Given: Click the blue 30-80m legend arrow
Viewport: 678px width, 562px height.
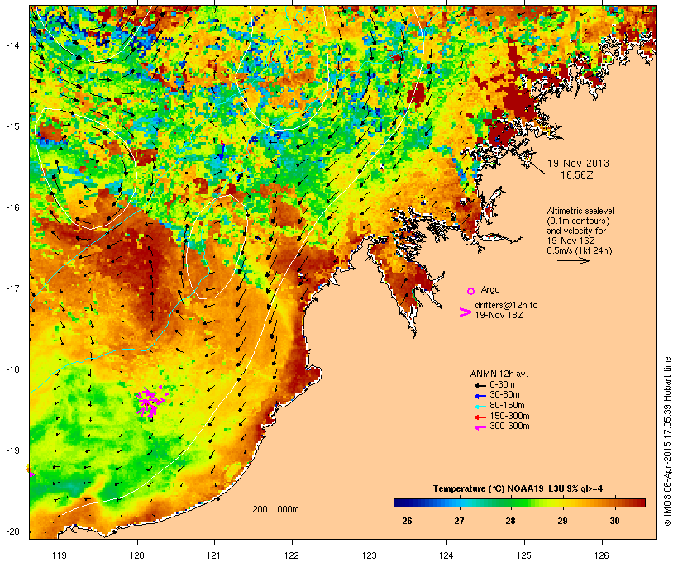Looking at the screenshot, I should coord(480,396).
